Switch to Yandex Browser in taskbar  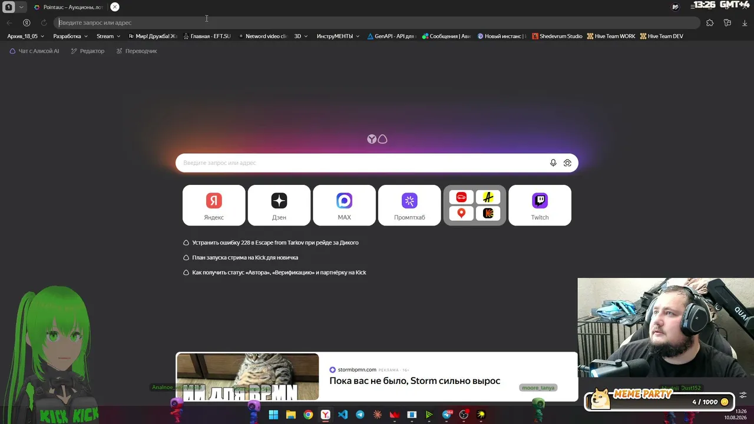[325, 415]
